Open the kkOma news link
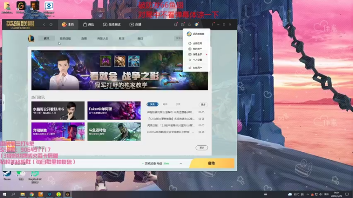 (x=170, y=132)
